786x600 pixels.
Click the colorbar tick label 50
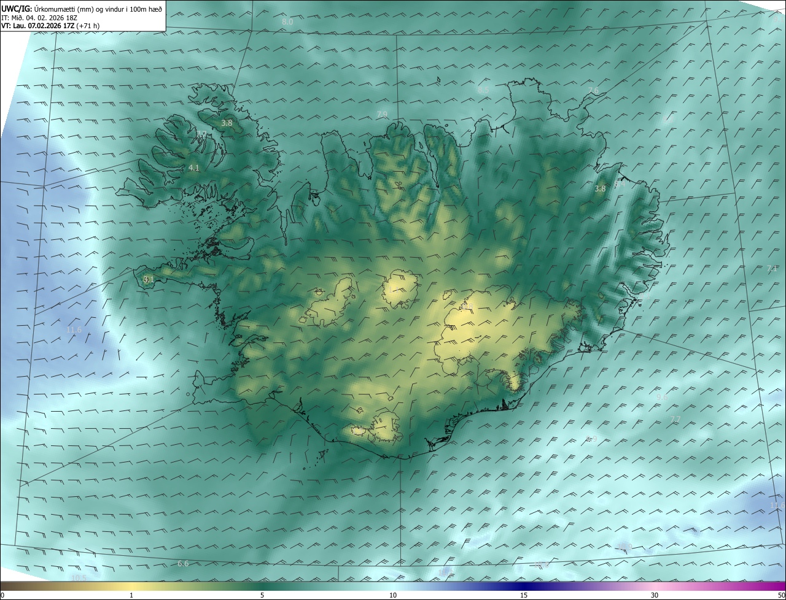[781, 595]
